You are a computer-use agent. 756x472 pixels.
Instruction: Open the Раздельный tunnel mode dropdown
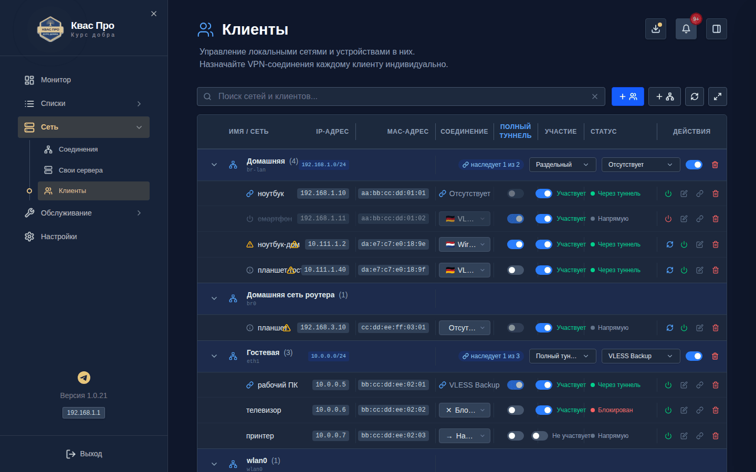(x=563, y=165)
